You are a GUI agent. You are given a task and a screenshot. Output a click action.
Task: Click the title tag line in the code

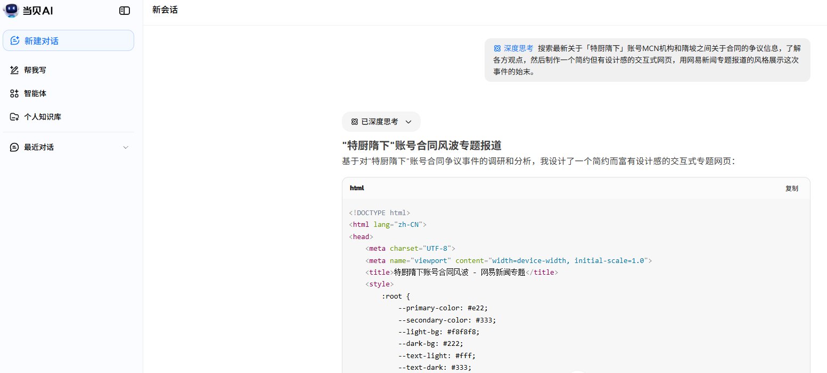point(462,272)
